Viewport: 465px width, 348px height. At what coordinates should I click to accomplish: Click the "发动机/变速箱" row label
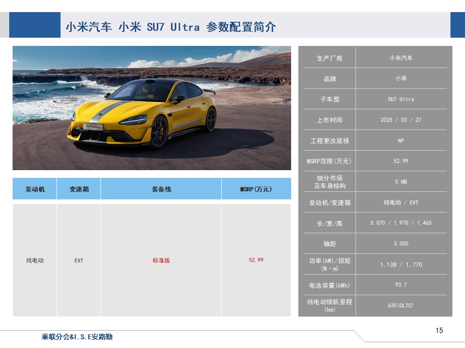coord(329,203)
